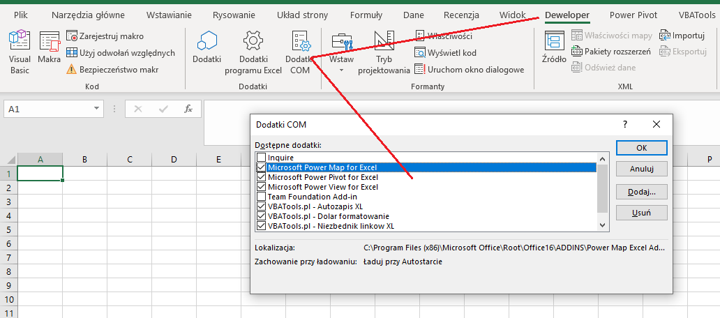720x318 pixels.
Task: Select column B header
Action: [85, 160]
